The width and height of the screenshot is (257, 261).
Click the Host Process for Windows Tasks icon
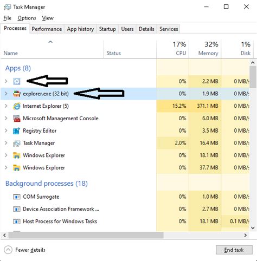[x=17, y=221]
